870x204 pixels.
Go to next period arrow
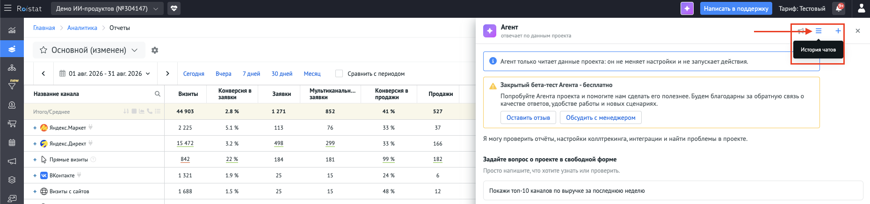click(x=167, y=73)
